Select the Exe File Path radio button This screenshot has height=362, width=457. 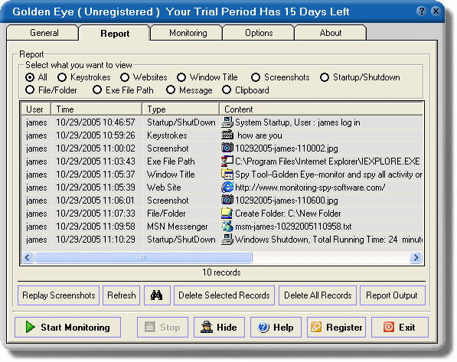[97, 90]
